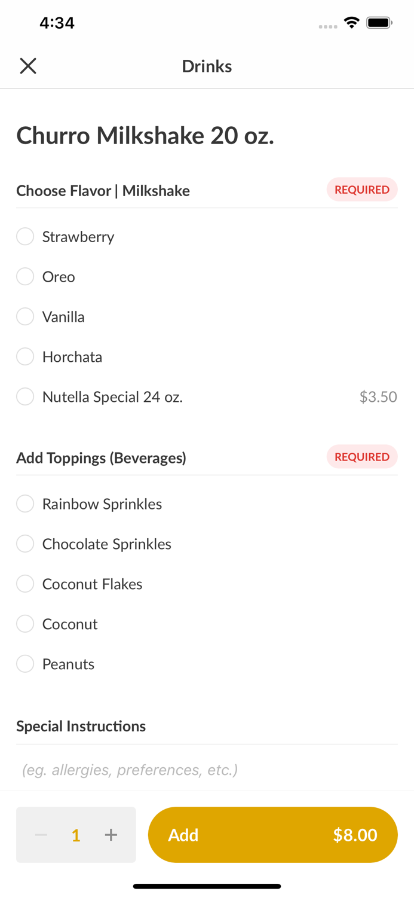Select the Coconut topping
Viewport: 414px width, 897px height.
tap(25, 624)
